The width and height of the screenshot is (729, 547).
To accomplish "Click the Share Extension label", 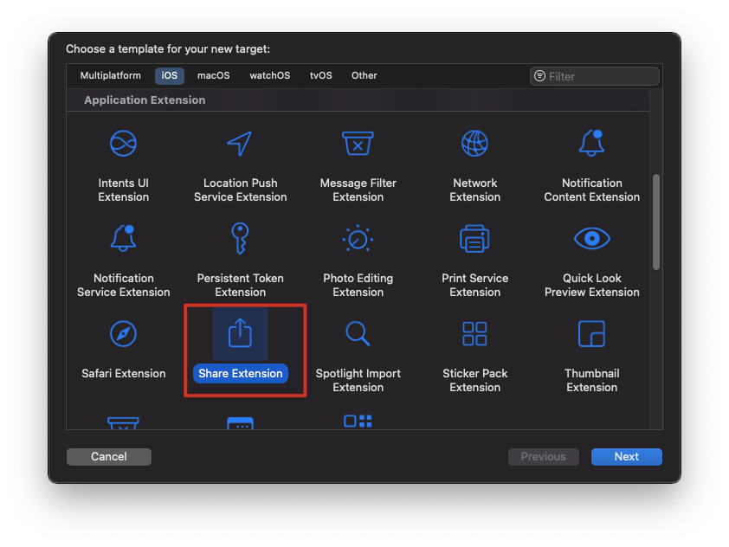I will point(241,373).
